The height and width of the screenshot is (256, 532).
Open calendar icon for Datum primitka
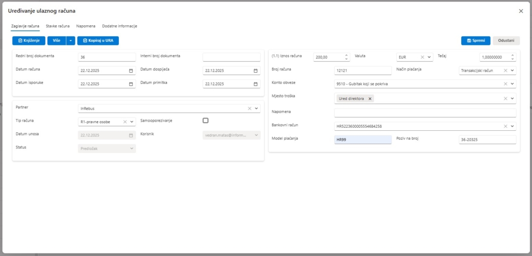(256, 84)
